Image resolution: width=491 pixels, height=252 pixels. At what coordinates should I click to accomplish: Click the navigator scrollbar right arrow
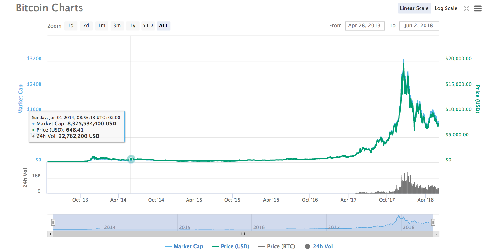coord(436,234)
